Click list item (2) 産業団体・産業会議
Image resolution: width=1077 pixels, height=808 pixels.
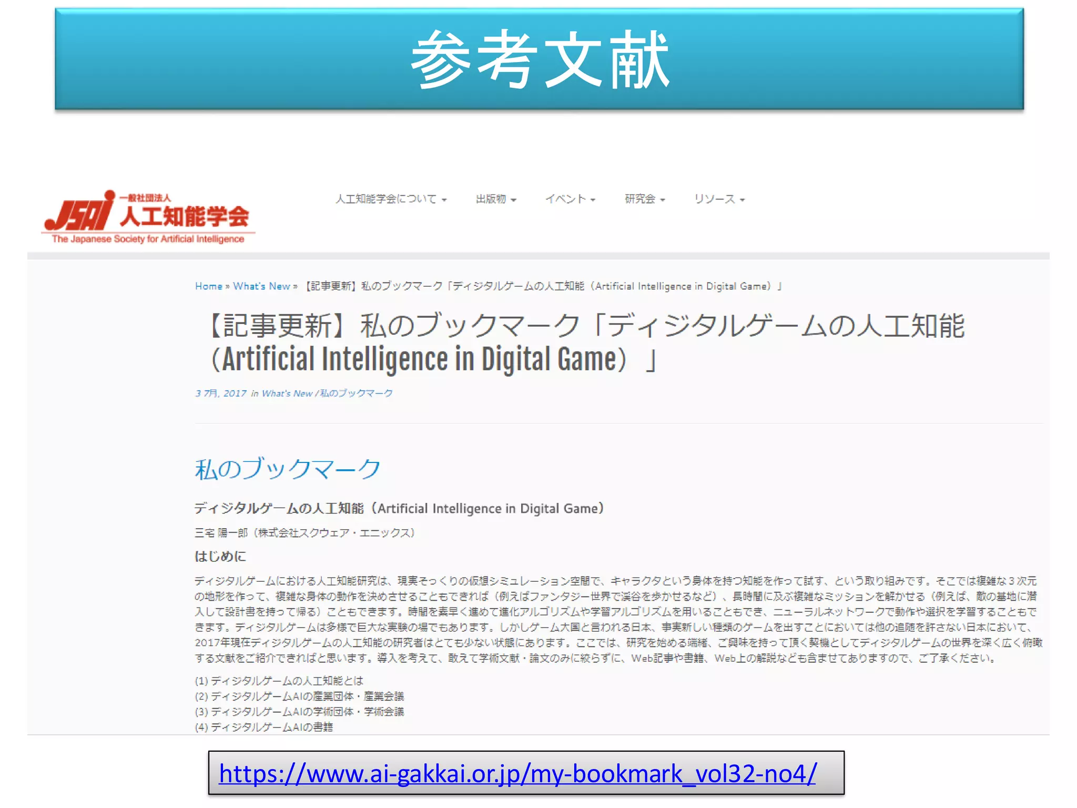coord(299,696)
